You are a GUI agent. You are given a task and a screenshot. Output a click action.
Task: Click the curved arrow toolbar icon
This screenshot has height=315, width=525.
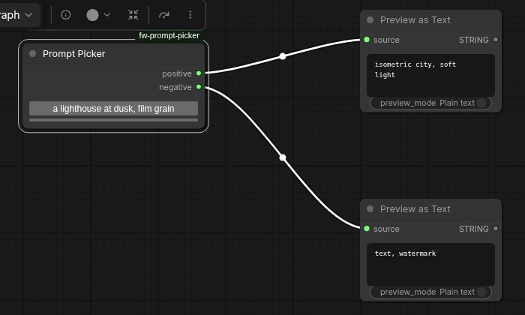coord(164,15)
